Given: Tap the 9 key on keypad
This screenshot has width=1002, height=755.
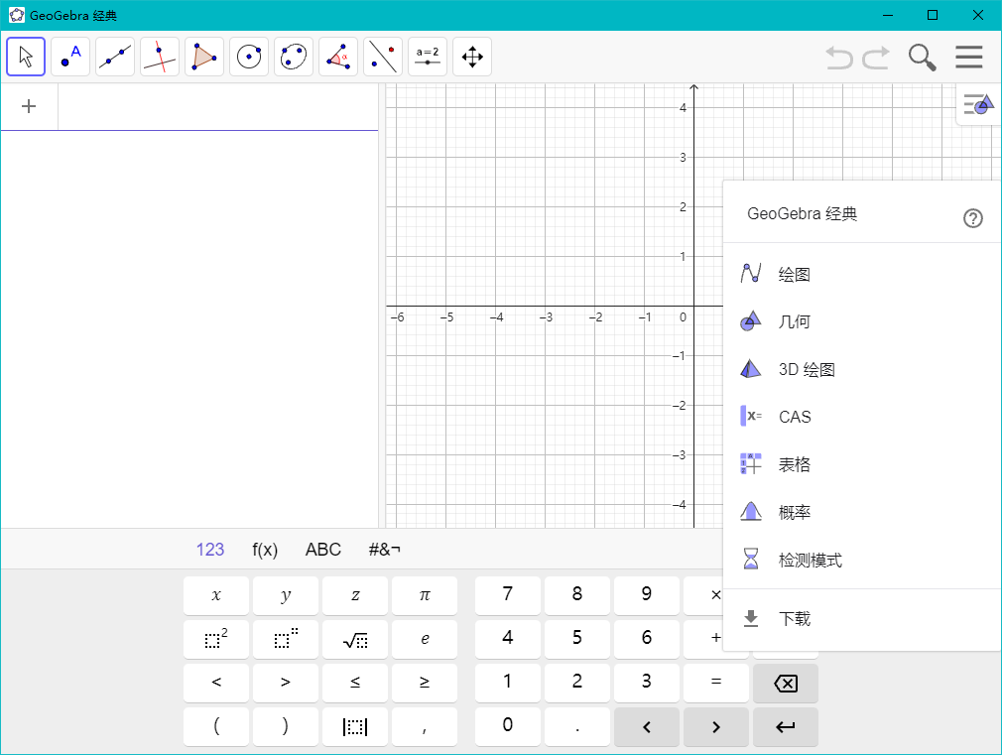Looking at the screenshot, I should coord(647,595).
